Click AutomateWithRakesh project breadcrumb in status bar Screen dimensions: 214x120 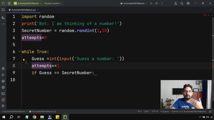[13, 111]
